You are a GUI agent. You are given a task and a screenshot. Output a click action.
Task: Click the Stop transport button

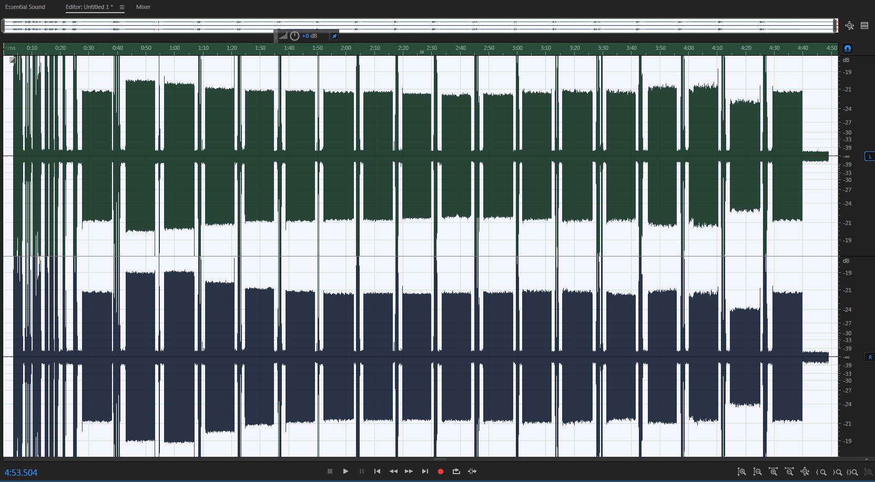pos(330,471)
